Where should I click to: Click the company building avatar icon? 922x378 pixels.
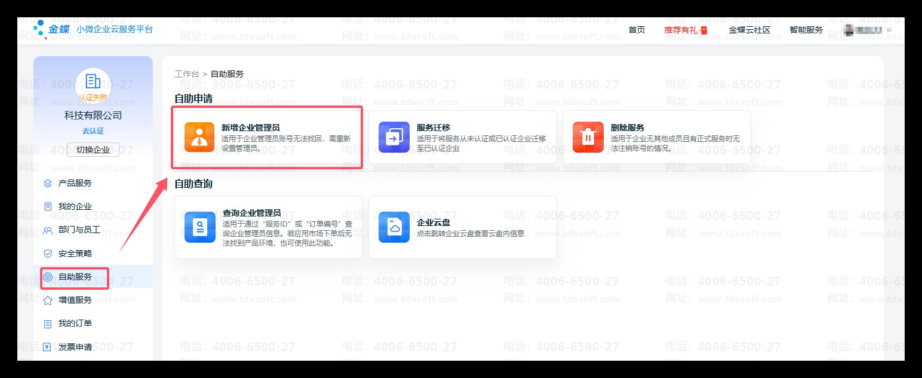coord(93,81)
